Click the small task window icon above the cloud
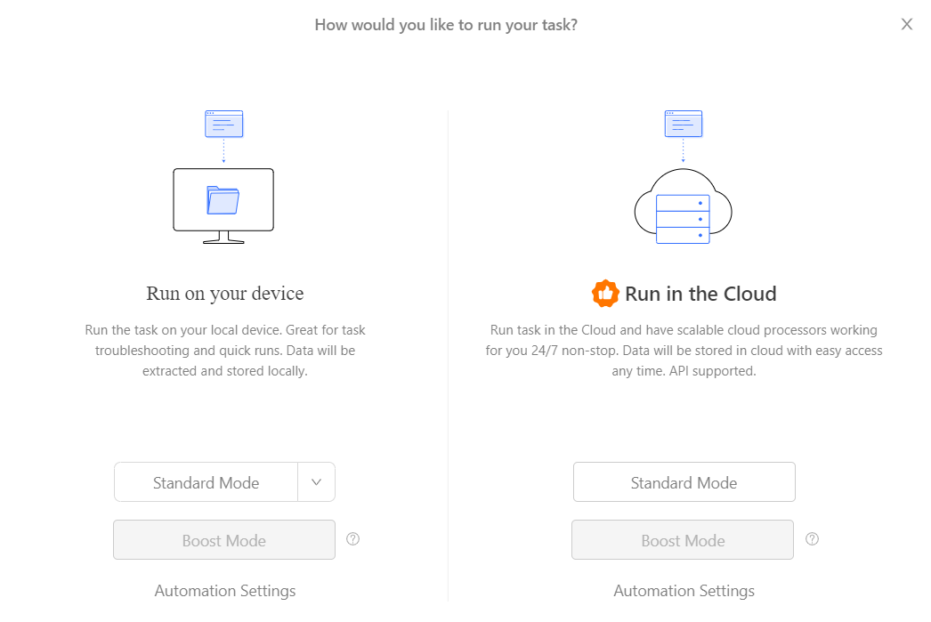 pyautogui.click(x=683, y=125)
